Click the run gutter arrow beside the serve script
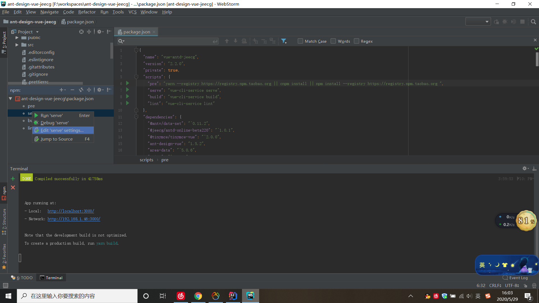Image resolution: width=539 pixels, height=303 pixels. [127, 90]
